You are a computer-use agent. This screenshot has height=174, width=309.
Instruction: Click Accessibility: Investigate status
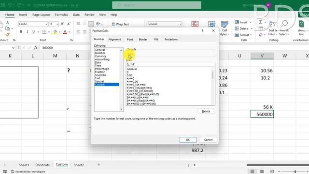pyautogui.click(x=28, y=172)
